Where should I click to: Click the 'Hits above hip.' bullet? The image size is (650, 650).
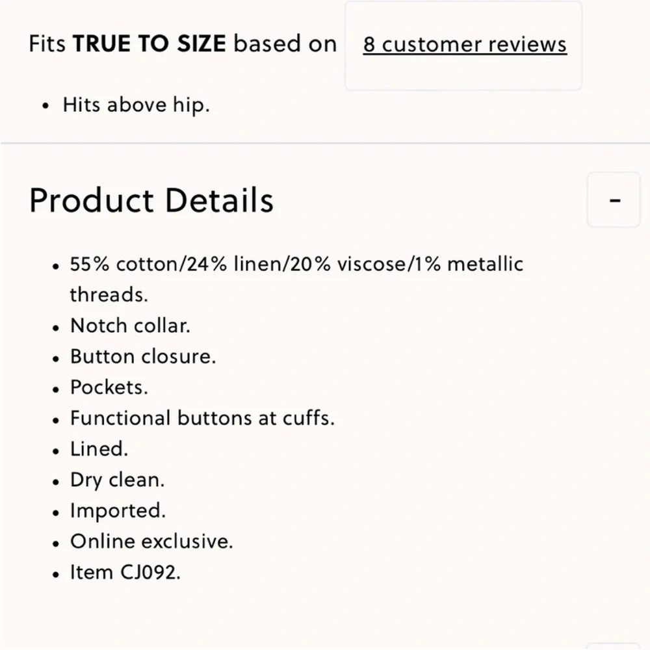[136, 105]
